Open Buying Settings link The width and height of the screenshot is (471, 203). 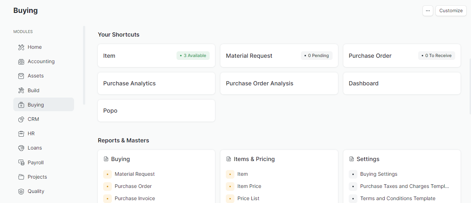(379, 174)
